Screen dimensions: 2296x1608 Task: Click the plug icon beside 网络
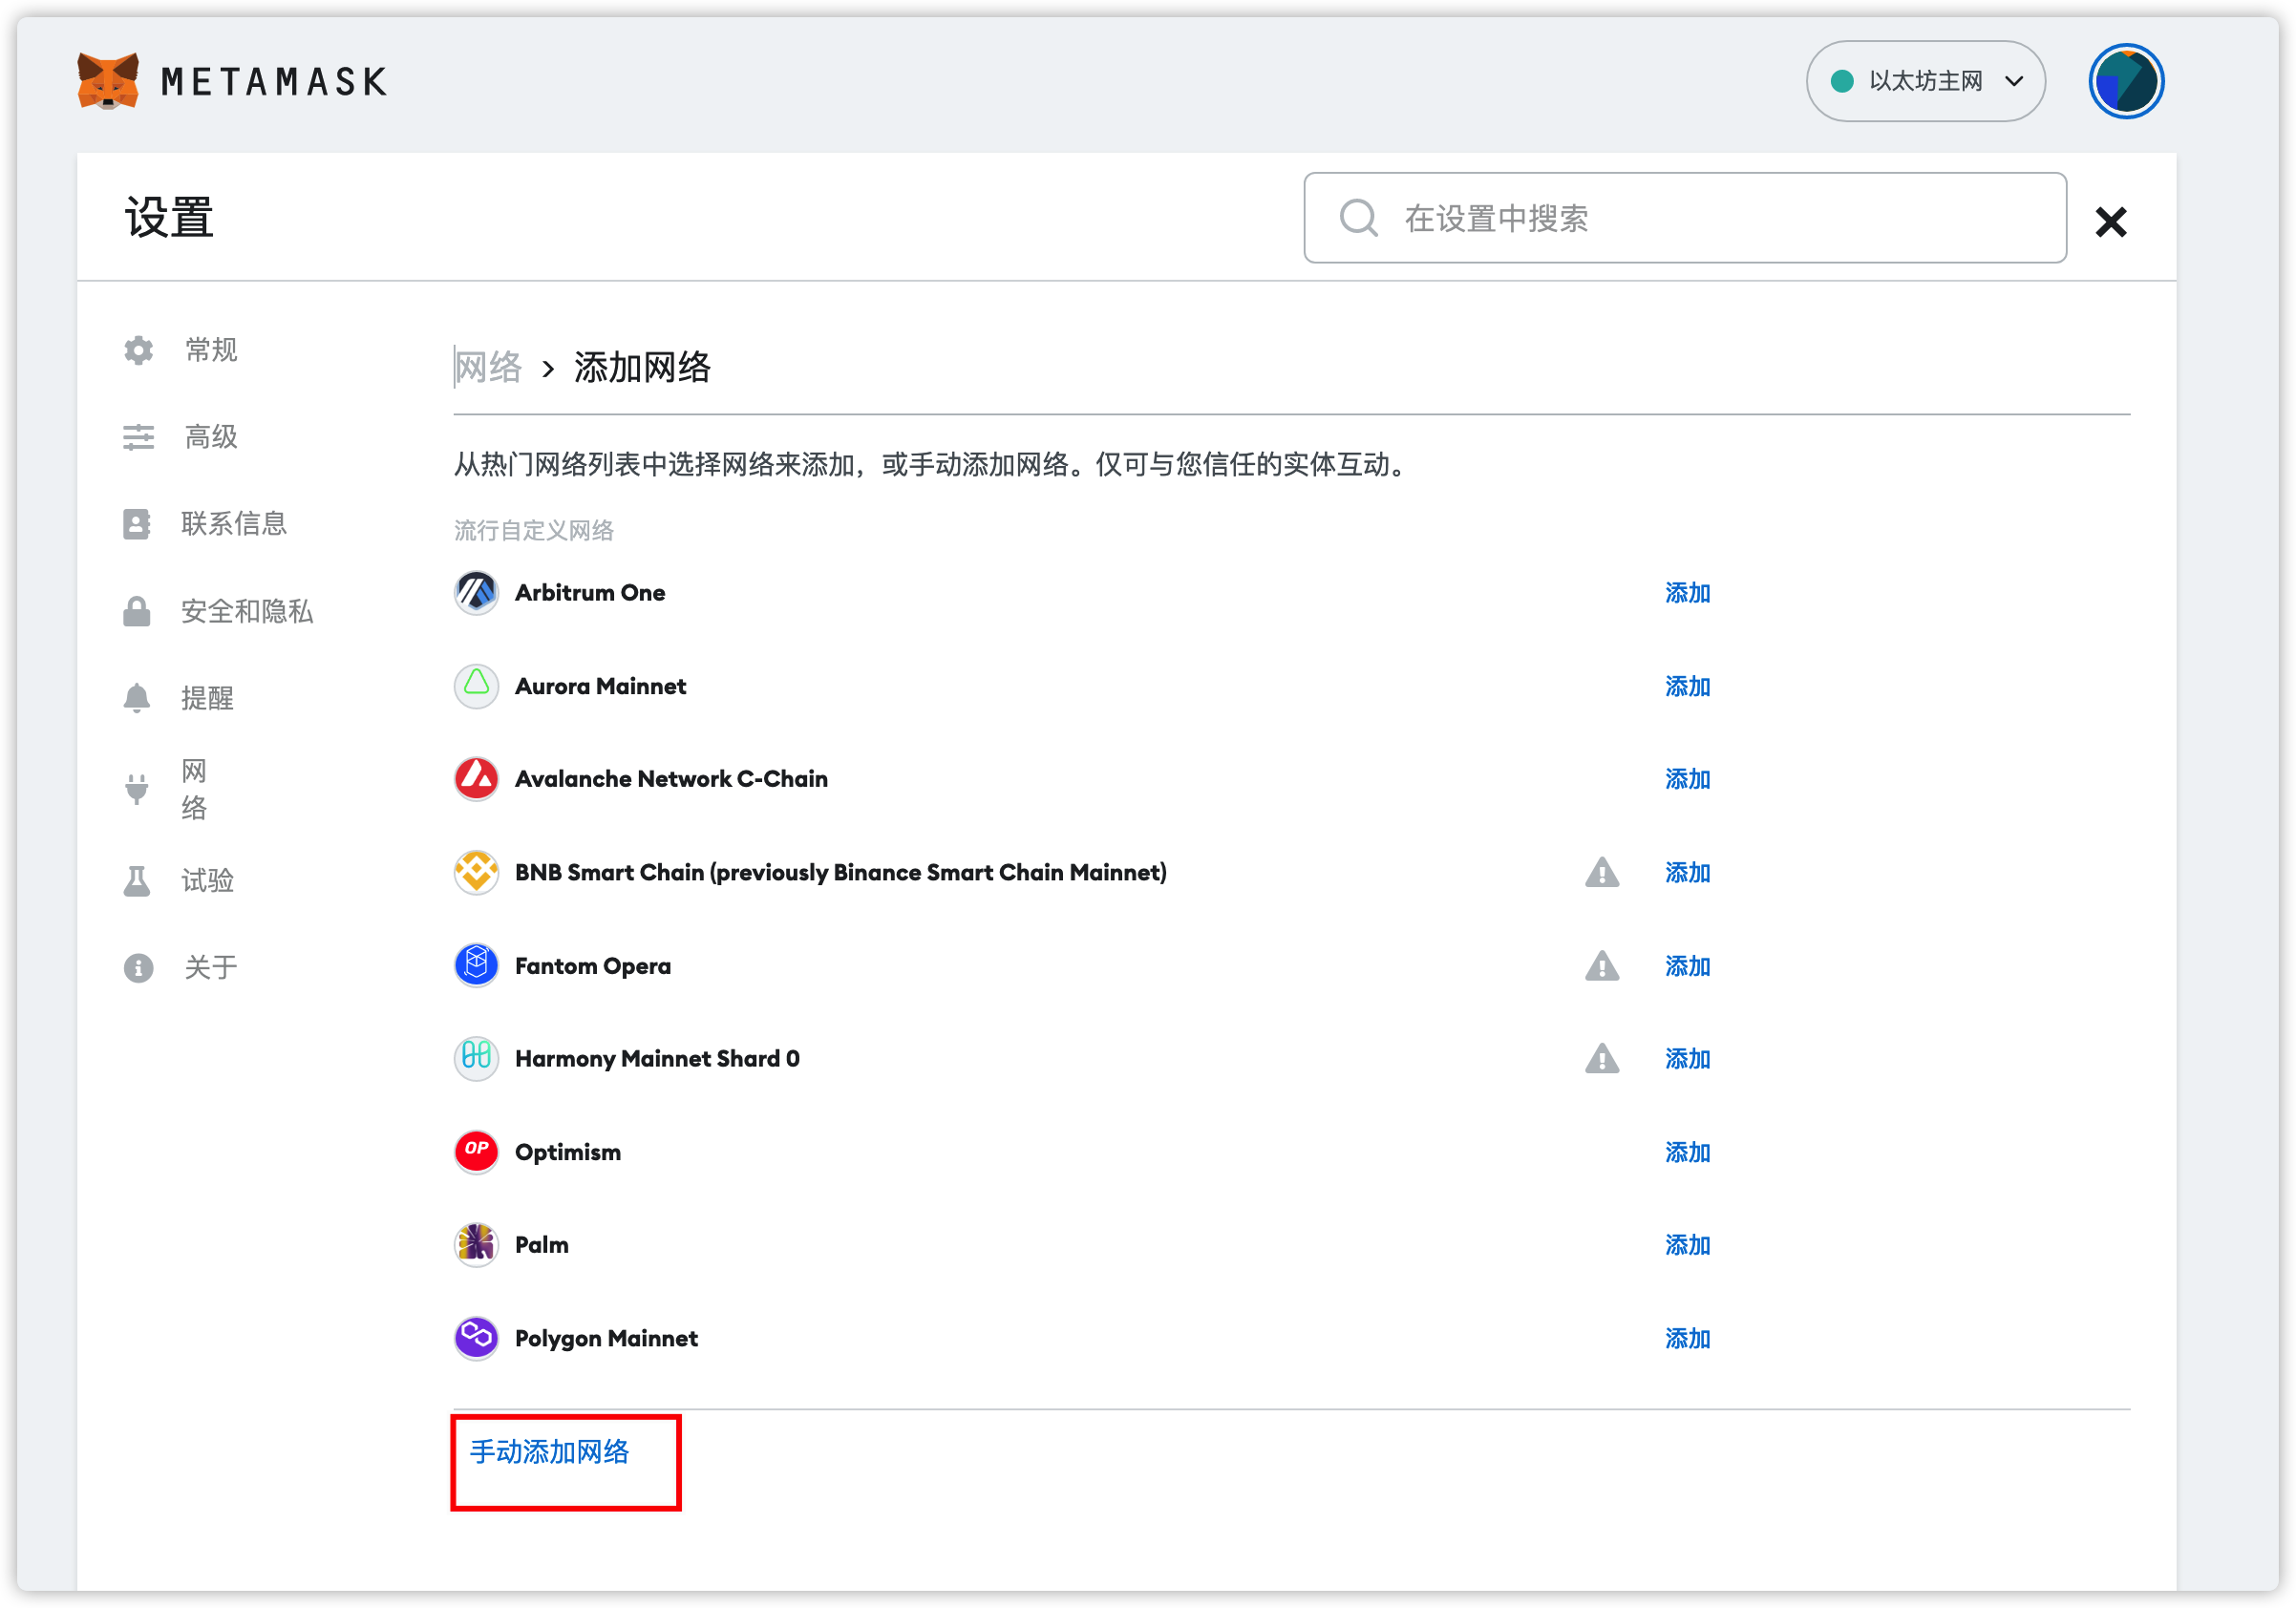coord(137,789)
